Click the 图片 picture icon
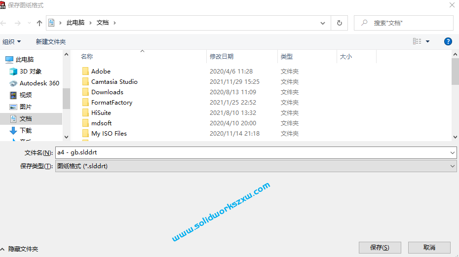The height and width of the screenshot is (257, 459). click(x=13, y=107)
